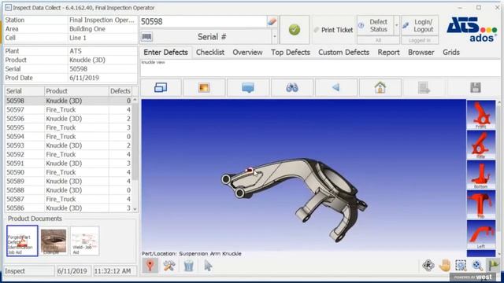Select serial row 50592
Screen dimensions: 504x283
(x=69, y=154)
